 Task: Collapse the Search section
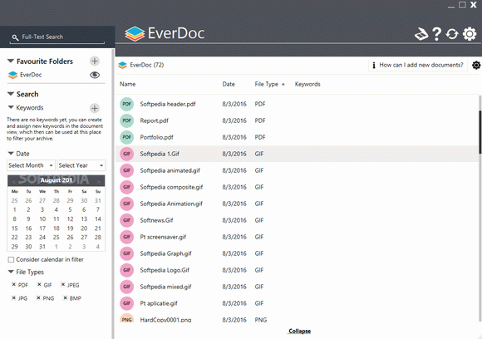pyautogui.click(x=11, y=94)
